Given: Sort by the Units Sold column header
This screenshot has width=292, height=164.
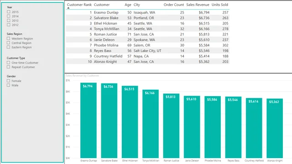Looking at the screenshot, I should pos(220,5).
